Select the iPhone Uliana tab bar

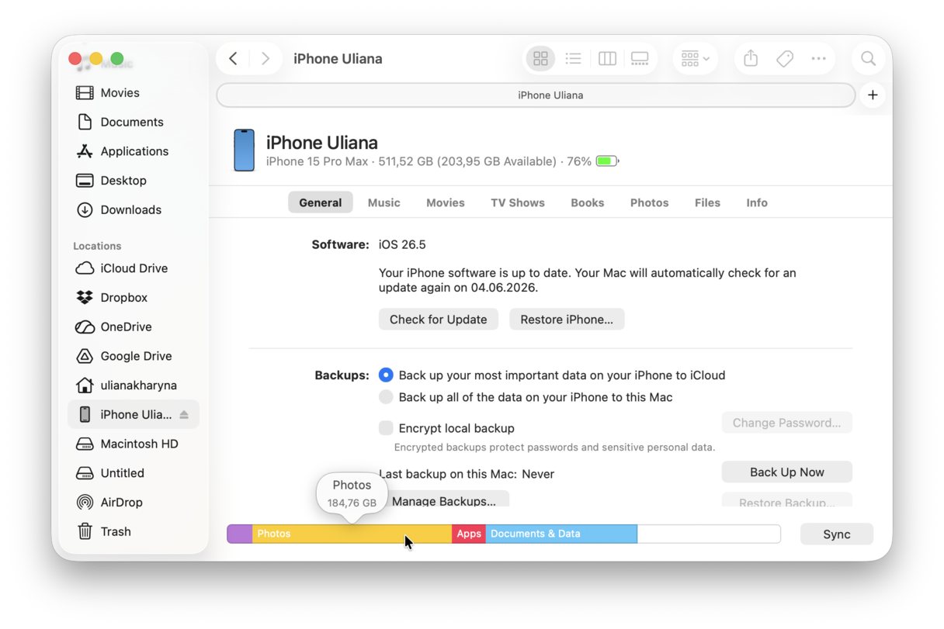pos(536,95)
